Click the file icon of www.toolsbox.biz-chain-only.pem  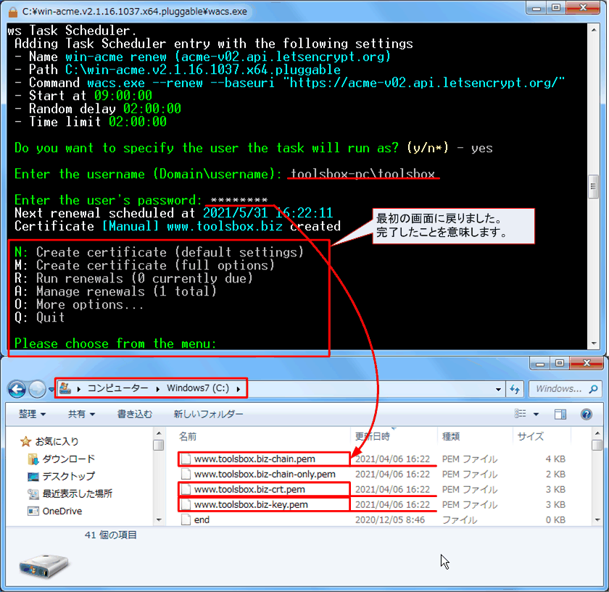click(186, 475)
